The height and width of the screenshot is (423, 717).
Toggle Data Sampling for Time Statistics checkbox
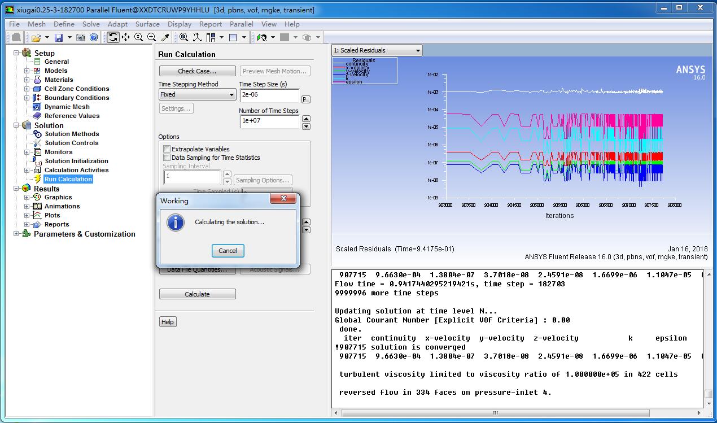point(167,158)
